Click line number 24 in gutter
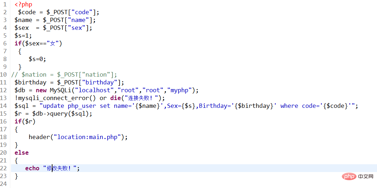Screen dimensions: 377x188 coord(4,184)
